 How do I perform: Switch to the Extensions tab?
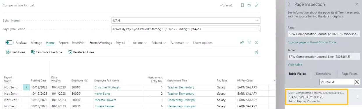point(323,74)
